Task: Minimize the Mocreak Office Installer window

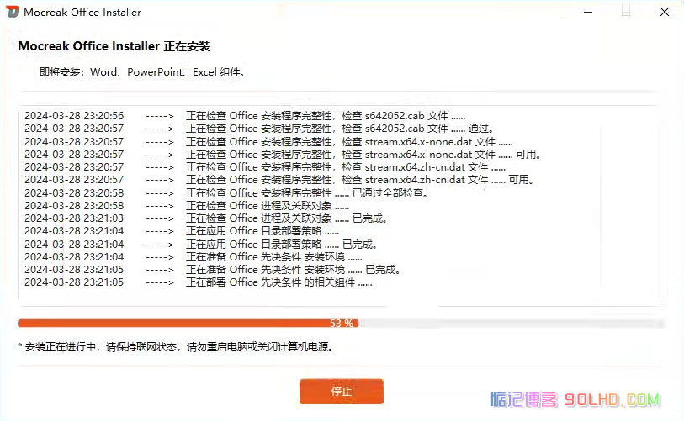Action: coord(588,13)
